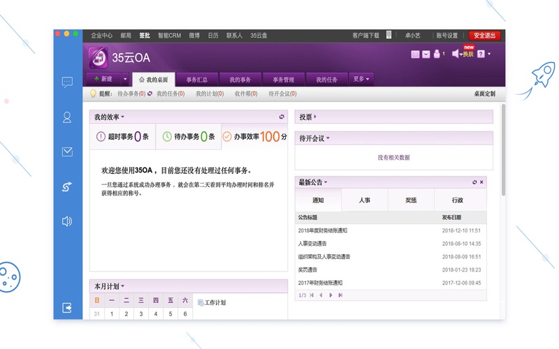Refresh the 最新公告 panel
The height and width of the screenshot is (349, 559).
coord(474,182)
